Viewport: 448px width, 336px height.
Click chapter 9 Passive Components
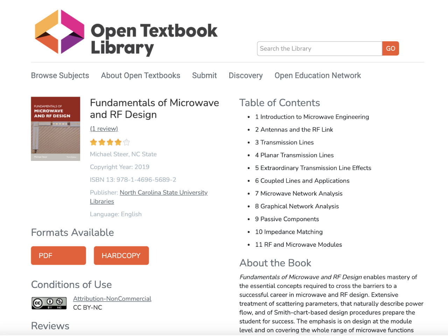click(287, 219)
